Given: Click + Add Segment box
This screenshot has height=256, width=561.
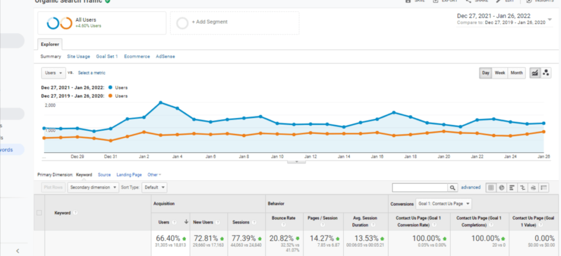Looking at the screenshot, I should [234, 23].
